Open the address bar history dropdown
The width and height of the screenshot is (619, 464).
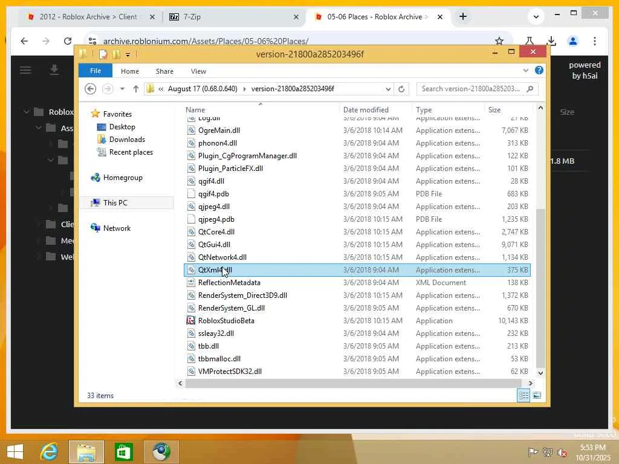pyautogui.click(x=388, y=89)
